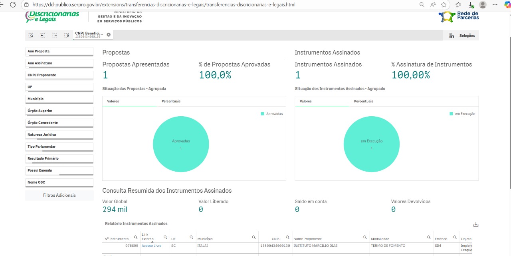Click the smart search icon in selections bar
Image resolution: width=511 pixels, height=256 pixels.
(31, 35)
